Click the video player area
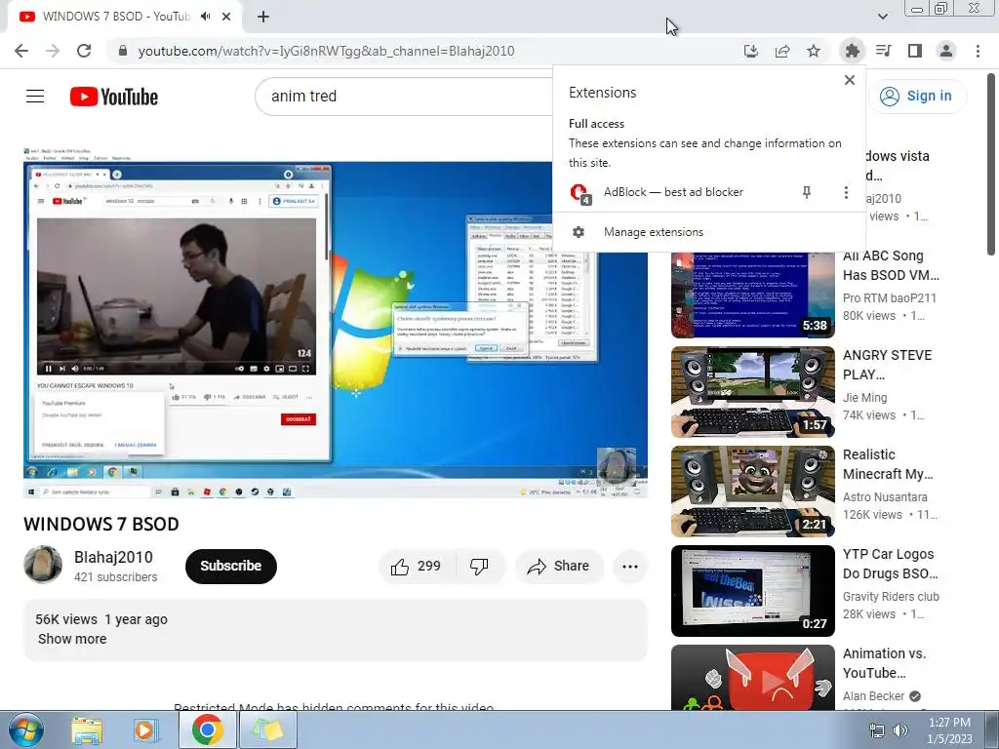Viewport: 999px width, 749px height. click(336, 323)
